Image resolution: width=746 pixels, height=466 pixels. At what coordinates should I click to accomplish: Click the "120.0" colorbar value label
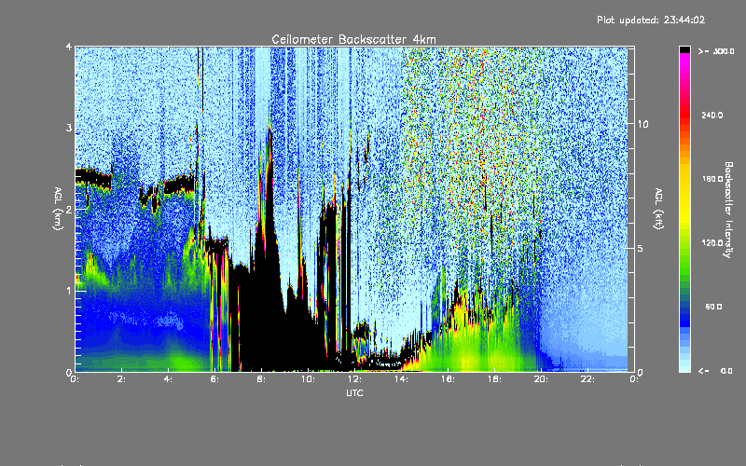pos(712,243)
